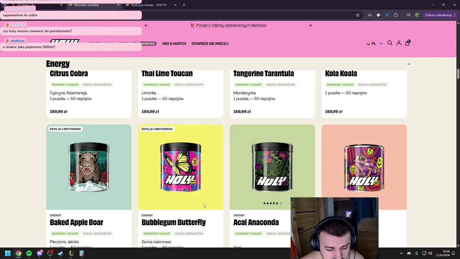Click Więcej wariantów under Bubblegum Butterfly
The image size is (460, 259).
tap(189, 233)
